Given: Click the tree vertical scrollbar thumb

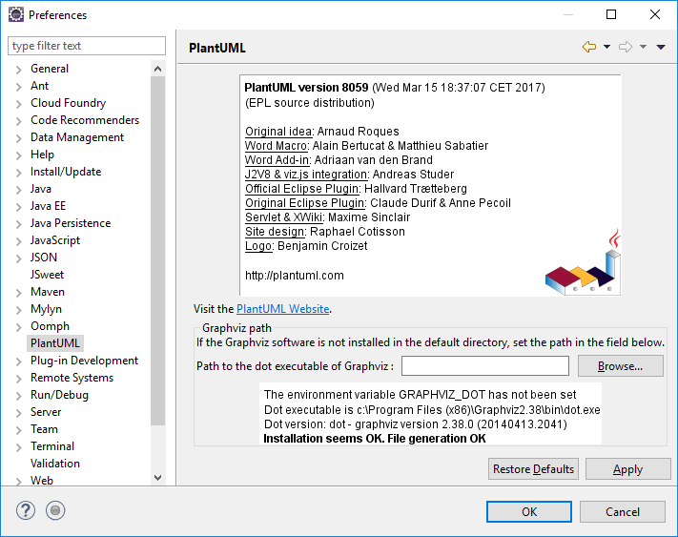Looking at the screenshot, I should [158, 250].
